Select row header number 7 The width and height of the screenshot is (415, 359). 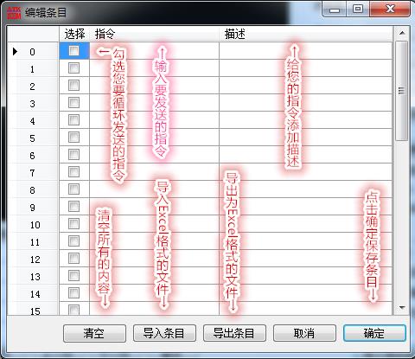tap(33, 172)
